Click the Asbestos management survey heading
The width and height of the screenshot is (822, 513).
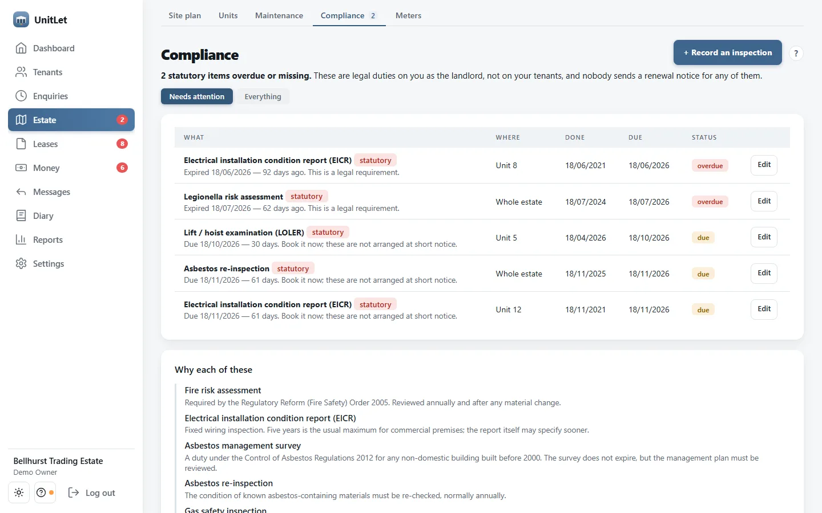[x=243, y=446]
